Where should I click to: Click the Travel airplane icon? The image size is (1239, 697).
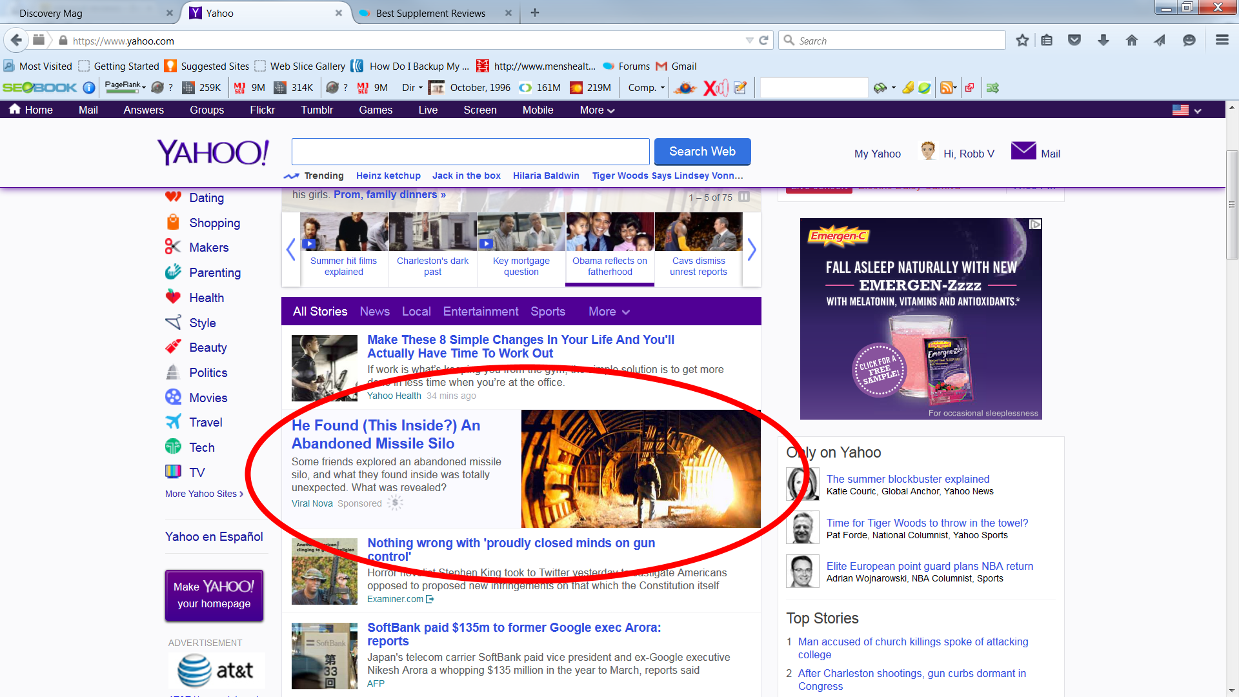pyautogui.click(x=173, y=421)
